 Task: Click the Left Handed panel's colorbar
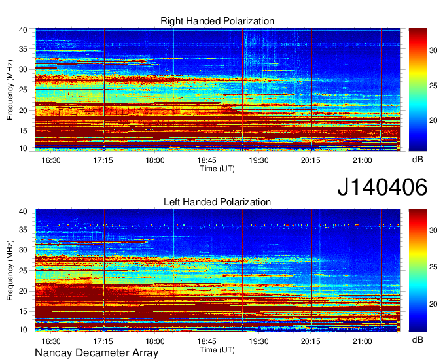418,271
